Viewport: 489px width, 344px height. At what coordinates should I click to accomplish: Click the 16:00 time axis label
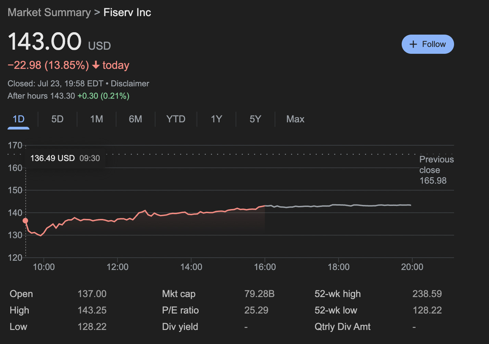tap(265, 267)
